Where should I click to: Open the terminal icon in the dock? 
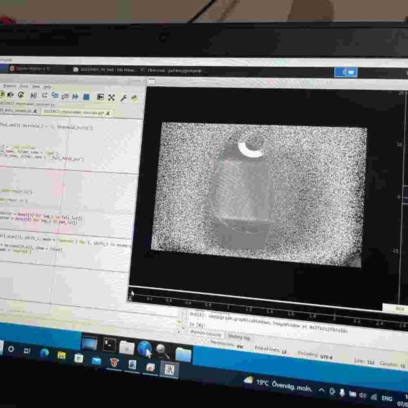pos(109,345)
